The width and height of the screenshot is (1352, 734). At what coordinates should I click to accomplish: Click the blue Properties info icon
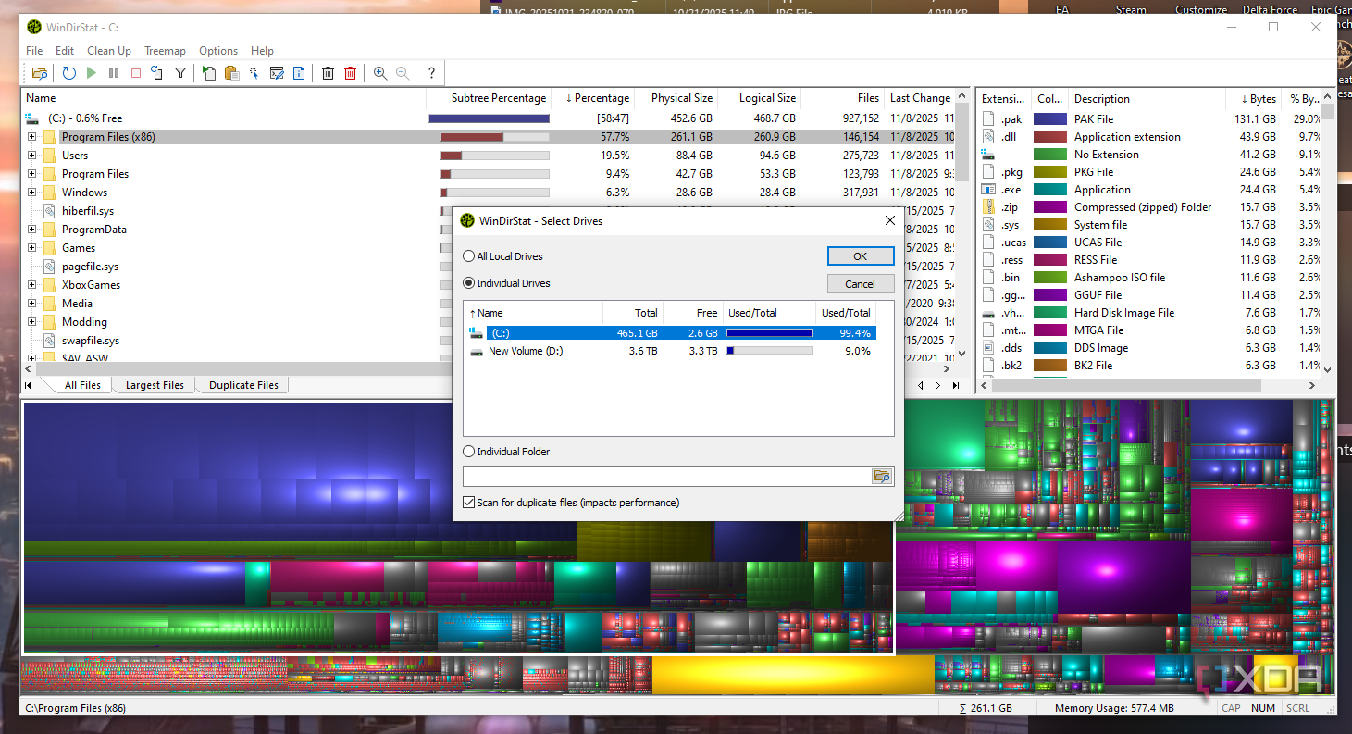(x=299, y=73)
